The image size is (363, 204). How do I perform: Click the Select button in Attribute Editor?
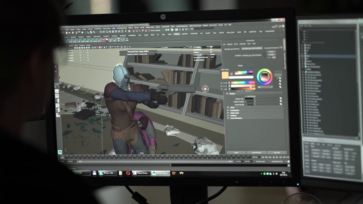tap(236, 153)
